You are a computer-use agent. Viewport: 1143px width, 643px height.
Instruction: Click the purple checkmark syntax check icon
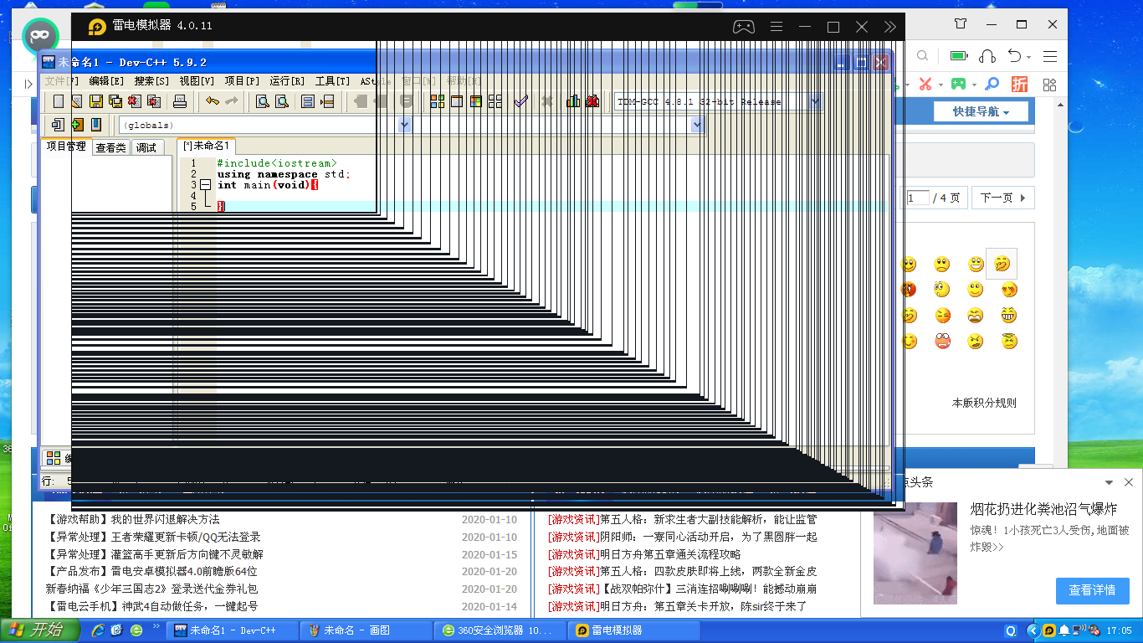[520, 101]
